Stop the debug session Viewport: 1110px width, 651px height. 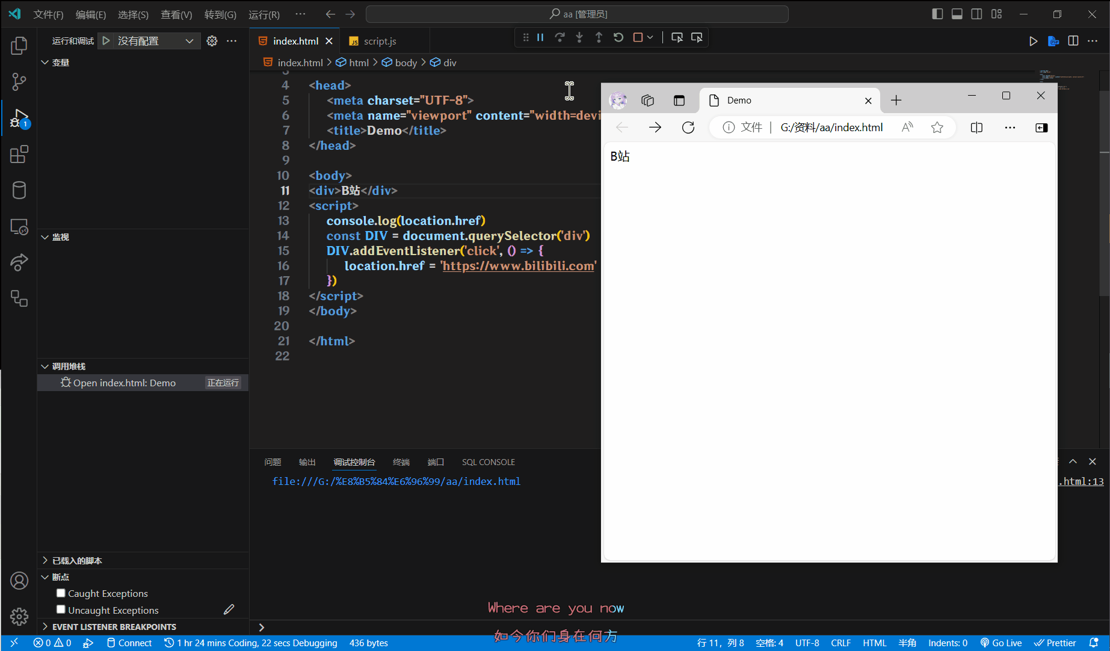click(638, 37)
